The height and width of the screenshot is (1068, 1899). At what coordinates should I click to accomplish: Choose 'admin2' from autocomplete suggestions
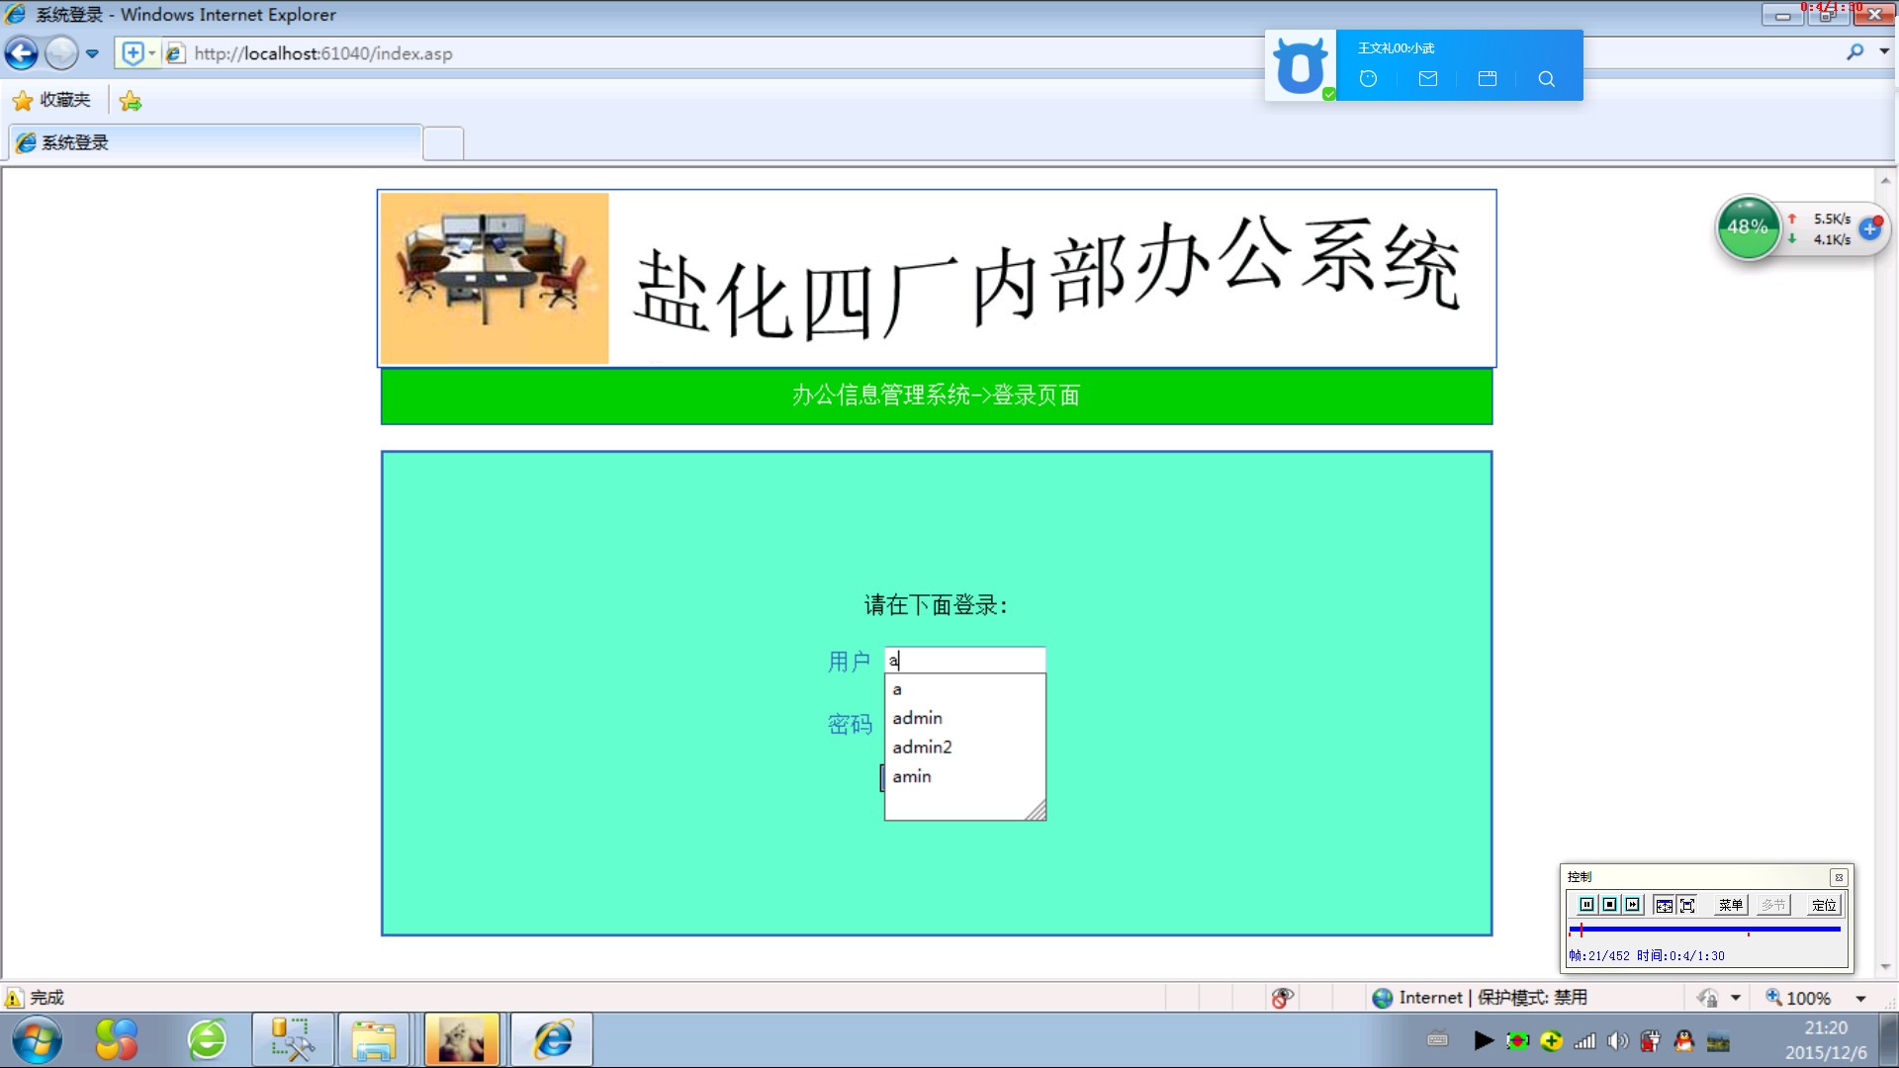pyautogui.click(x=964, y=747)
